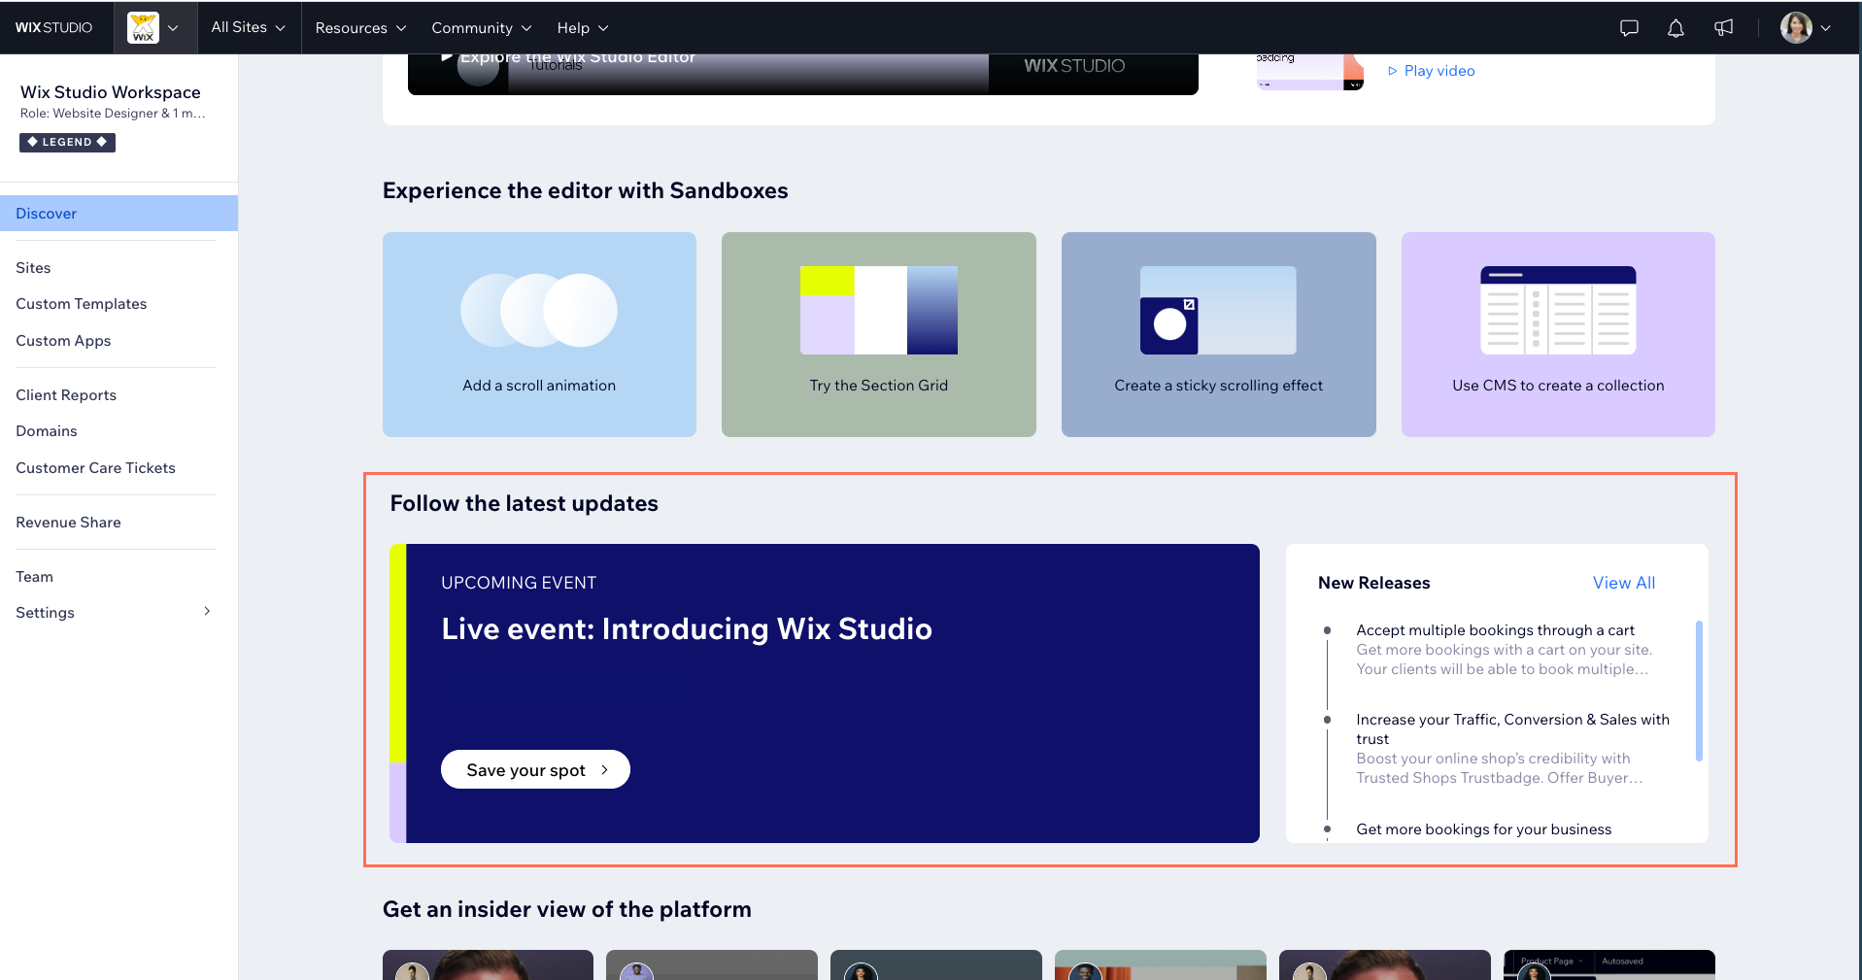Image resolution: width=1862 pixels, height=980 pixels.
Task: Open the Create a sticky scrolling effect sandbox
Action: pos(1219,334)
